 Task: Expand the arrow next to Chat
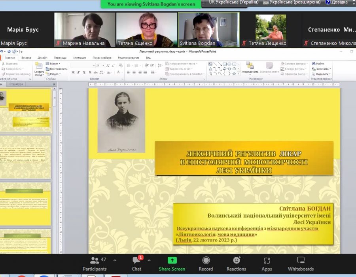[149, 260]
